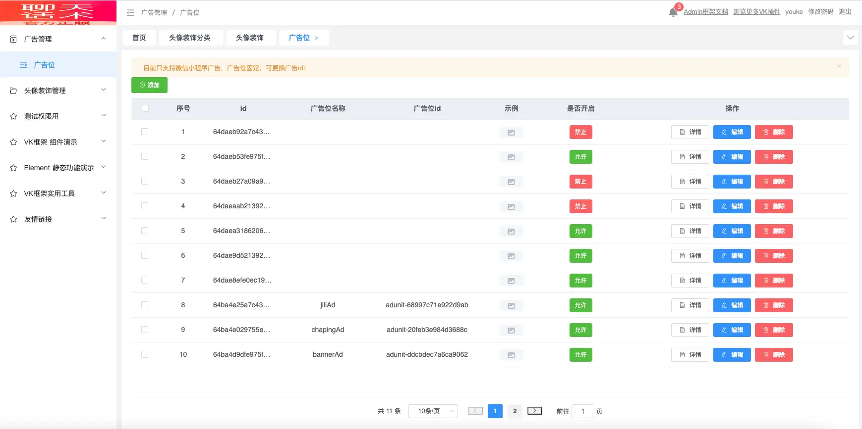Click the page jump input field

tap(582, 411)
